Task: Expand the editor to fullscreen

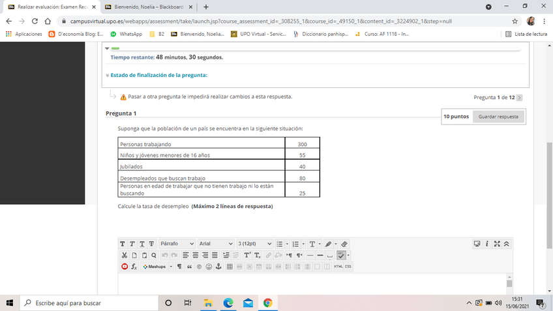Action: pyautogui.click(x=497, y=243)
